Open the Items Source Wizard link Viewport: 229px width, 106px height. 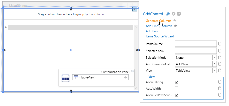pos(160,36)
